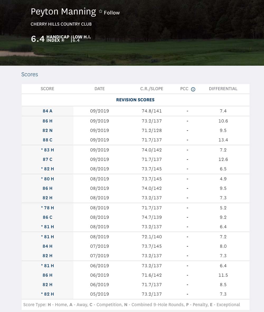
Task: Click the PCC info icon
Action: (193, 89)
